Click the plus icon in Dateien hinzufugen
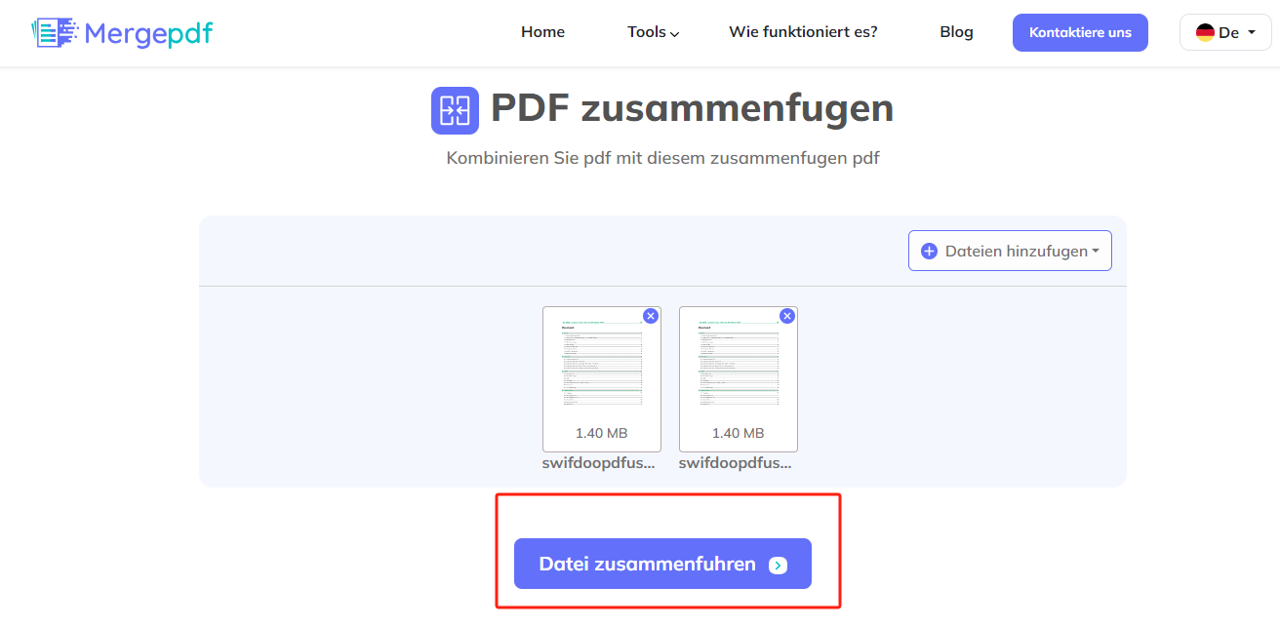 [x=929, y=251]
